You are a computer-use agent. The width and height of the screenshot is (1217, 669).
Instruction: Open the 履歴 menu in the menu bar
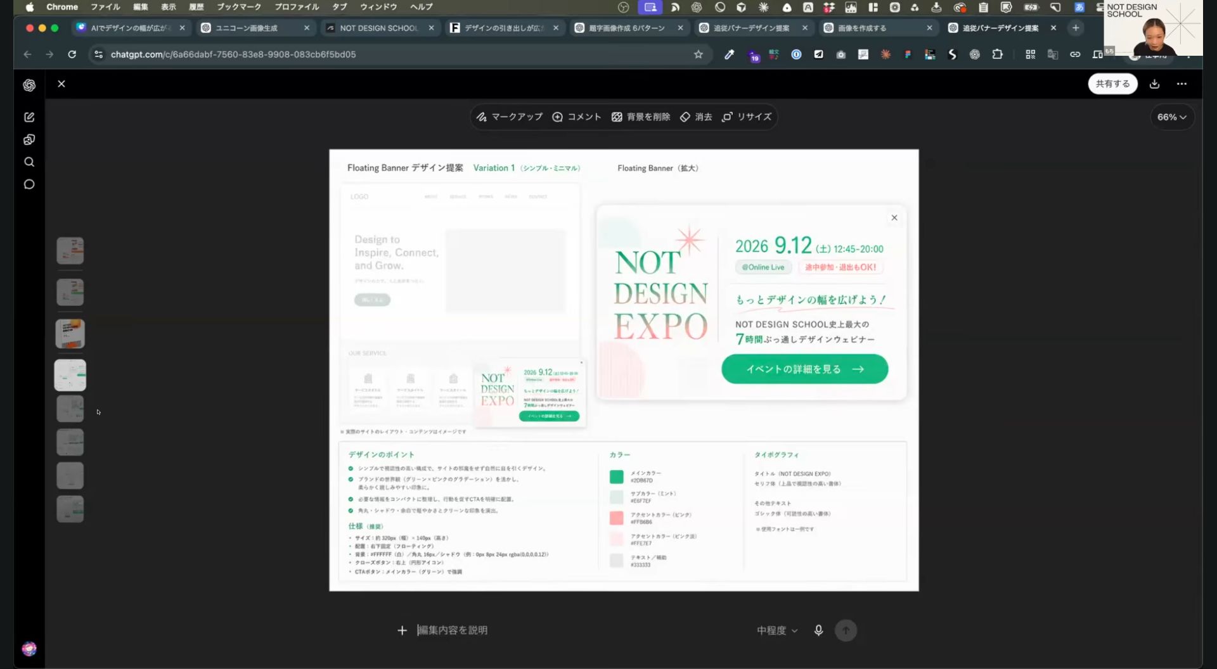tap(196, 7)
